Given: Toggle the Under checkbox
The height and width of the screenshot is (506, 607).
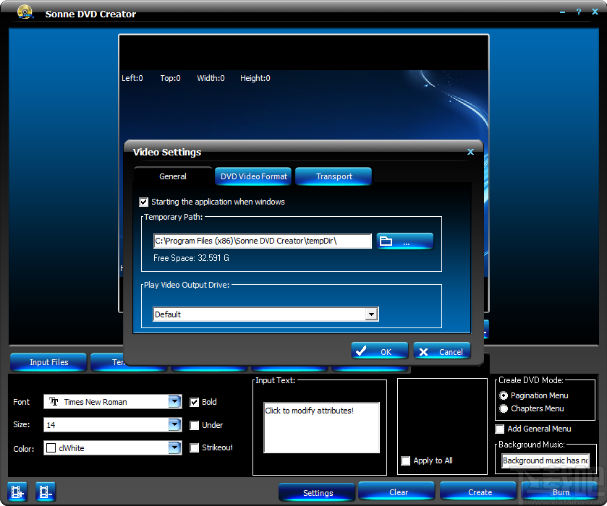Looking at the screenshot, I should [194, 425].
